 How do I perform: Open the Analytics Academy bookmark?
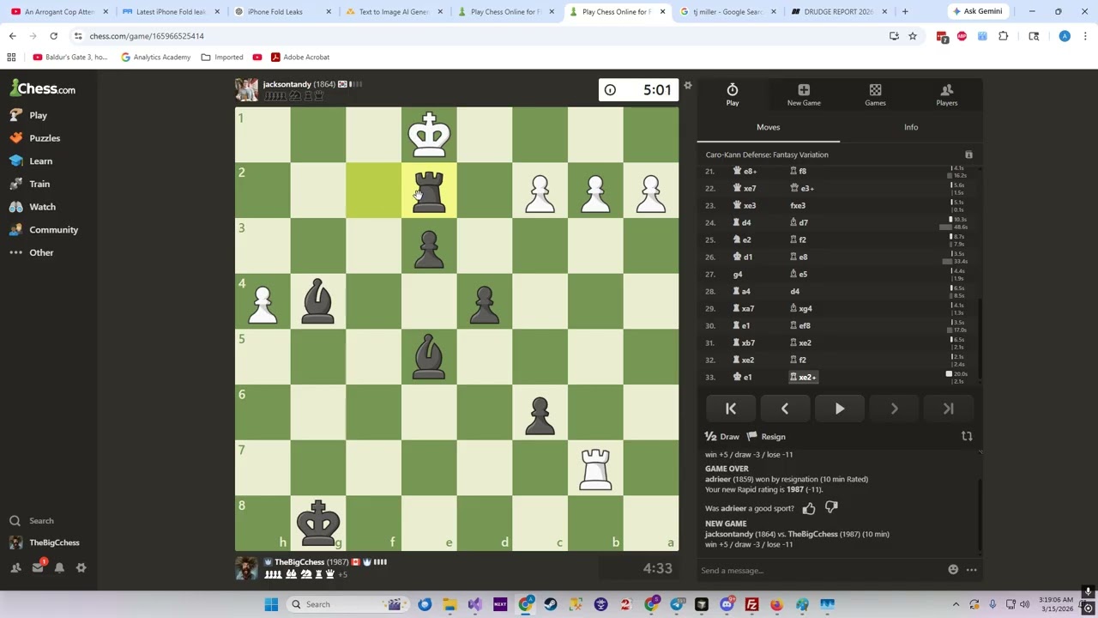pyautogui.click(x=155, y=58)
